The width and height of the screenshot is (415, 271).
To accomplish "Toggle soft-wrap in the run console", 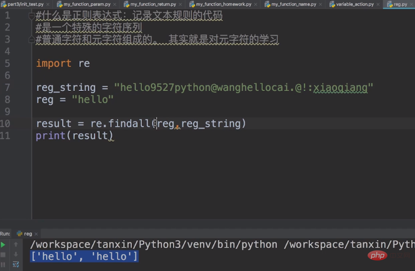I will point(16,264).
